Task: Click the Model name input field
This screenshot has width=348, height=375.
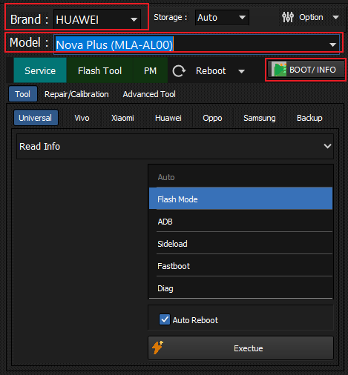Action: 191,44
